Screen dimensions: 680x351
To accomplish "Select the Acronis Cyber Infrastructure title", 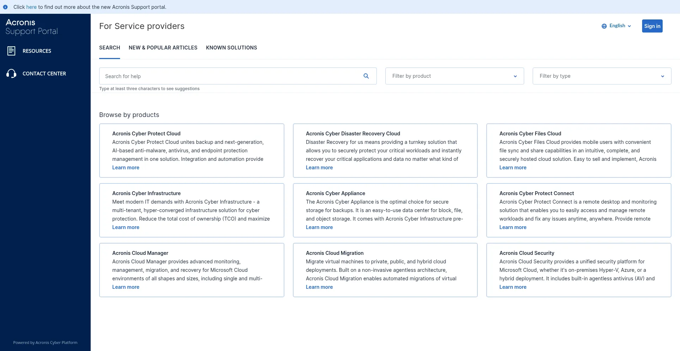I will [x=146, y=193].
